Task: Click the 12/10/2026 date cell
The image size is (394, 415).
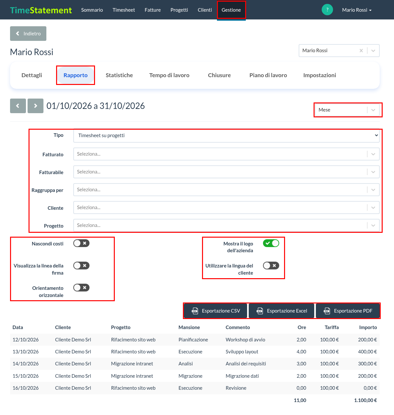Action: [x=26, y=340]
